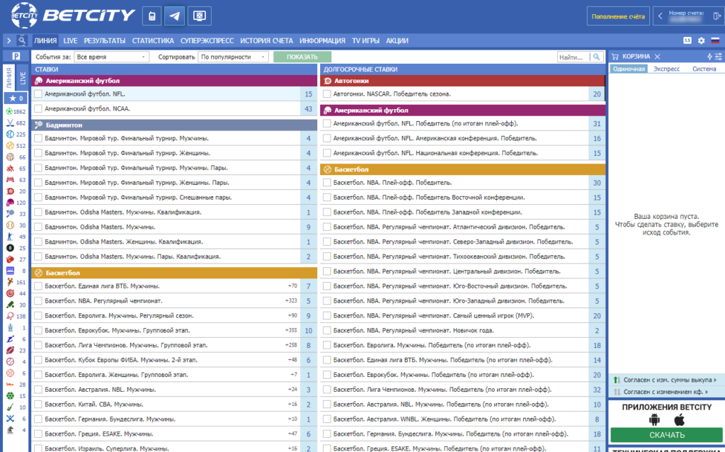Open the АКЦИИ menu link
Screen dimensions: 725x452
tap(397, 40)
